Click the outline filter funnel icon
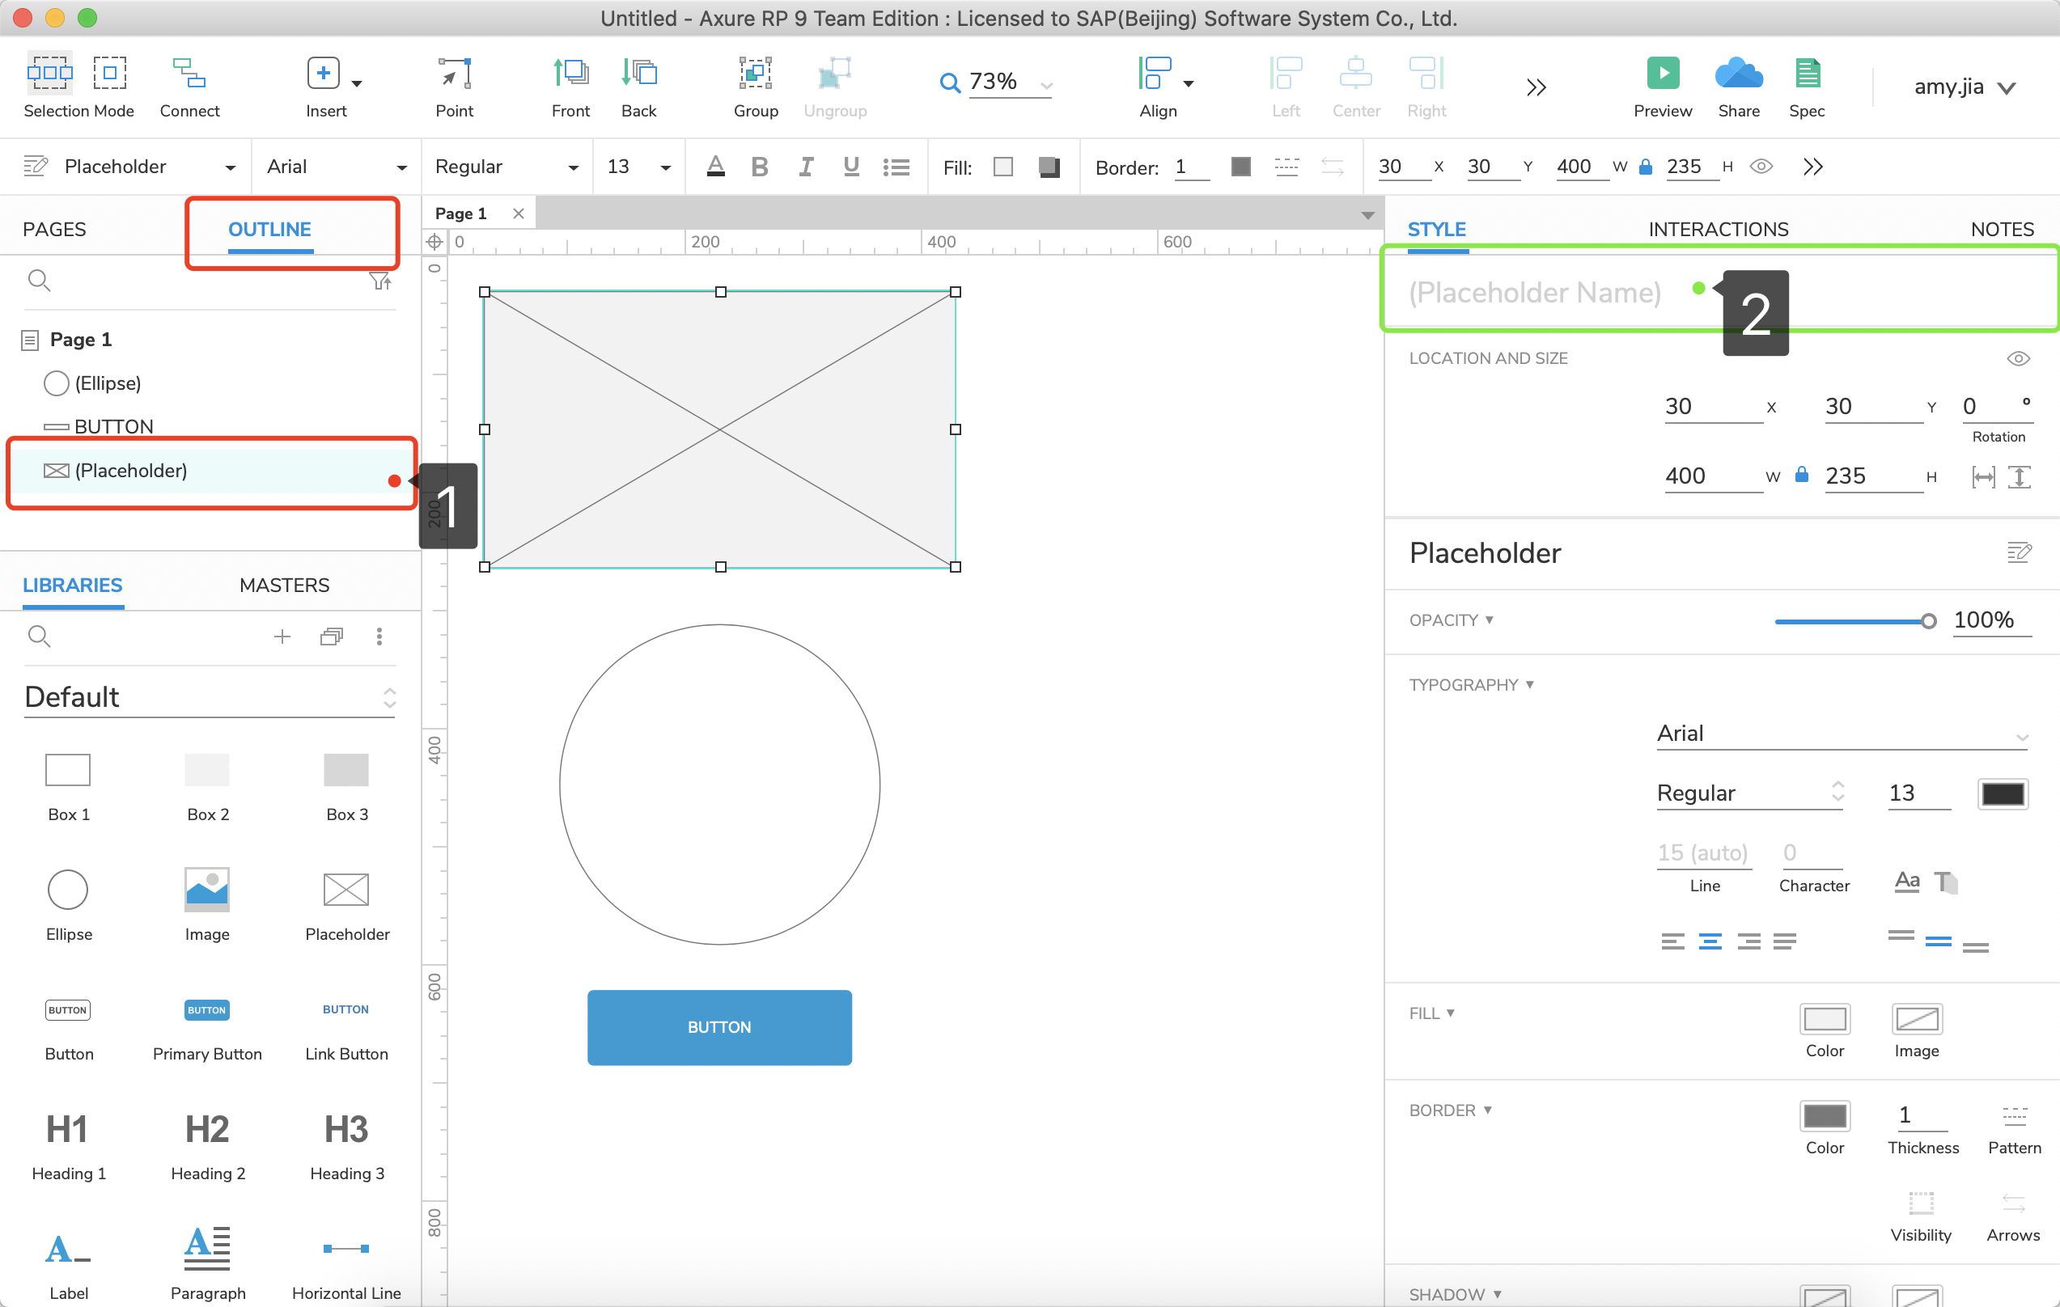This screenshot has width=2060, height=1307. coord(379,281)
